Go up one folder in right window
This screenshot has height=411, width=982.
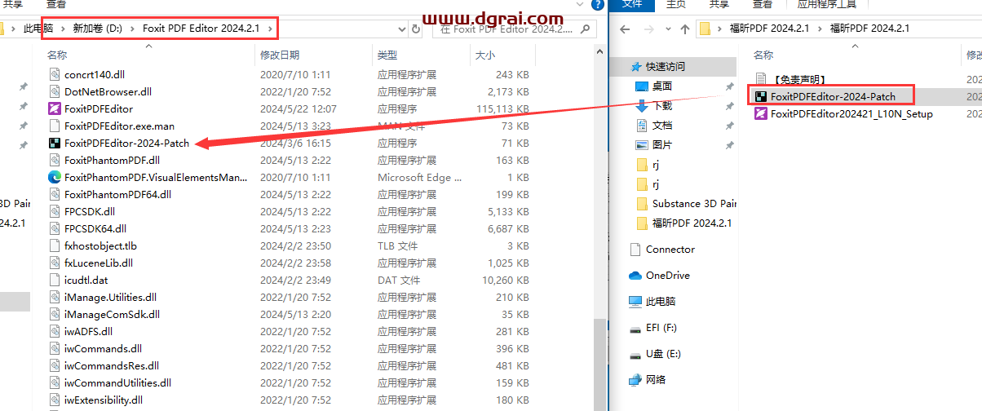pyautogui.click(x=683, y=29)
